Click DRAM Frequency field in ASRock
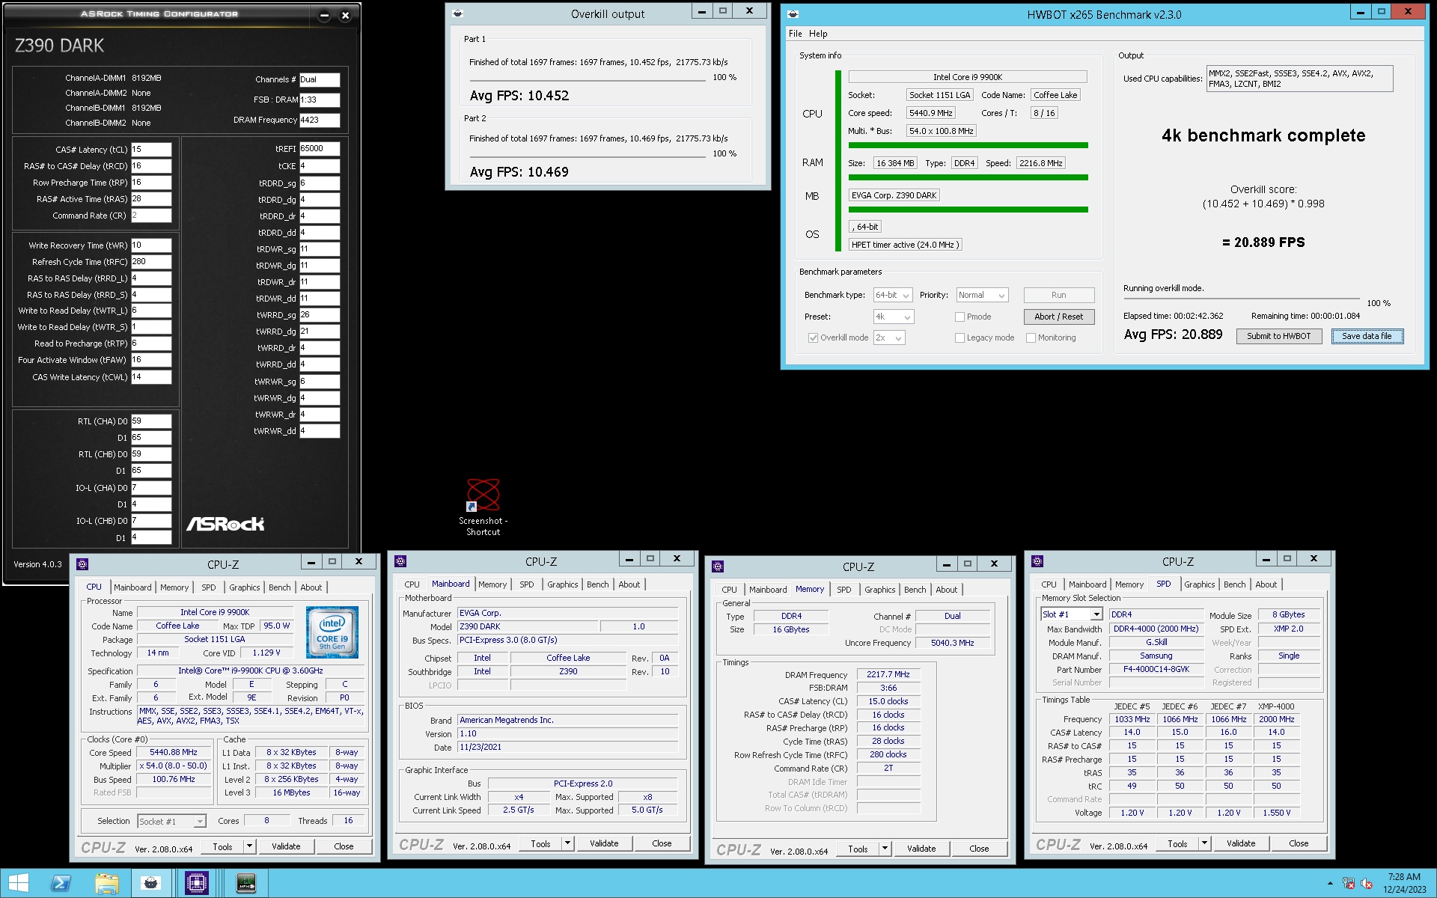Viewport: 1437px width, 898px height. [320, 120]
